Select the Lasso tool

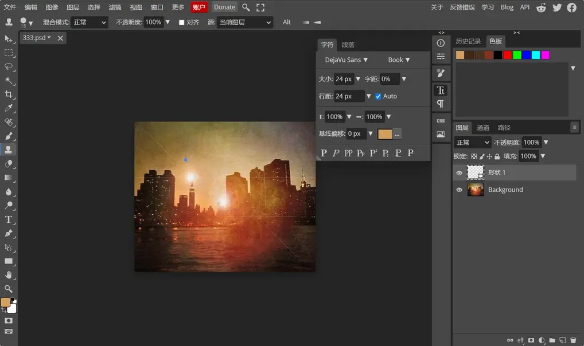click(8, 66)
